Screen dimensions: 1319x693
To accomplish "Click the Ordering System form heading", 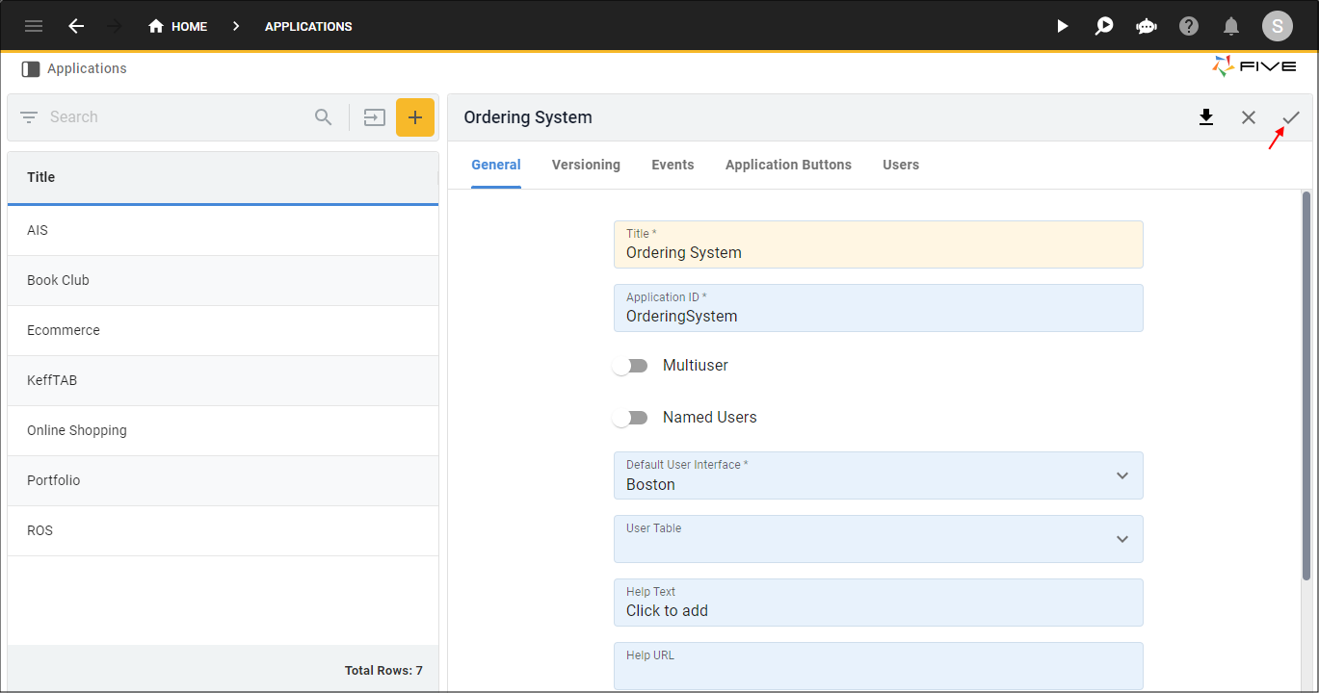I will click(x=528, y=117).
